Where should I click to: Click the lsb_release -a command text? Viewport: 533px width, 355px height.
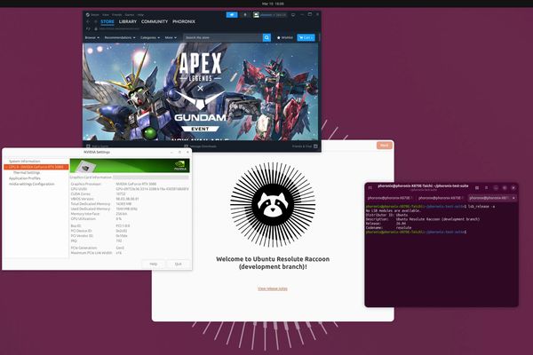tap(481, 207)
